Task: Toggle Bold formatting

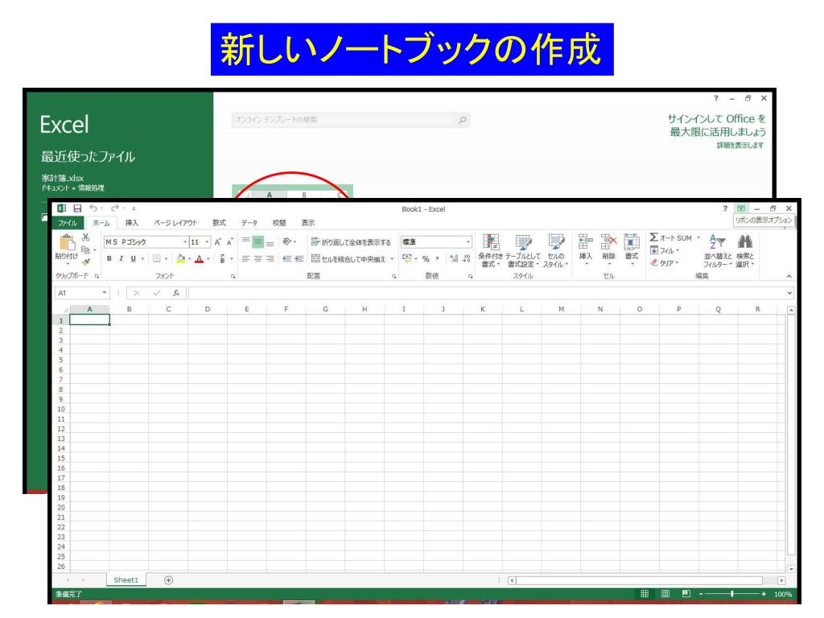Action: point(109,258)
